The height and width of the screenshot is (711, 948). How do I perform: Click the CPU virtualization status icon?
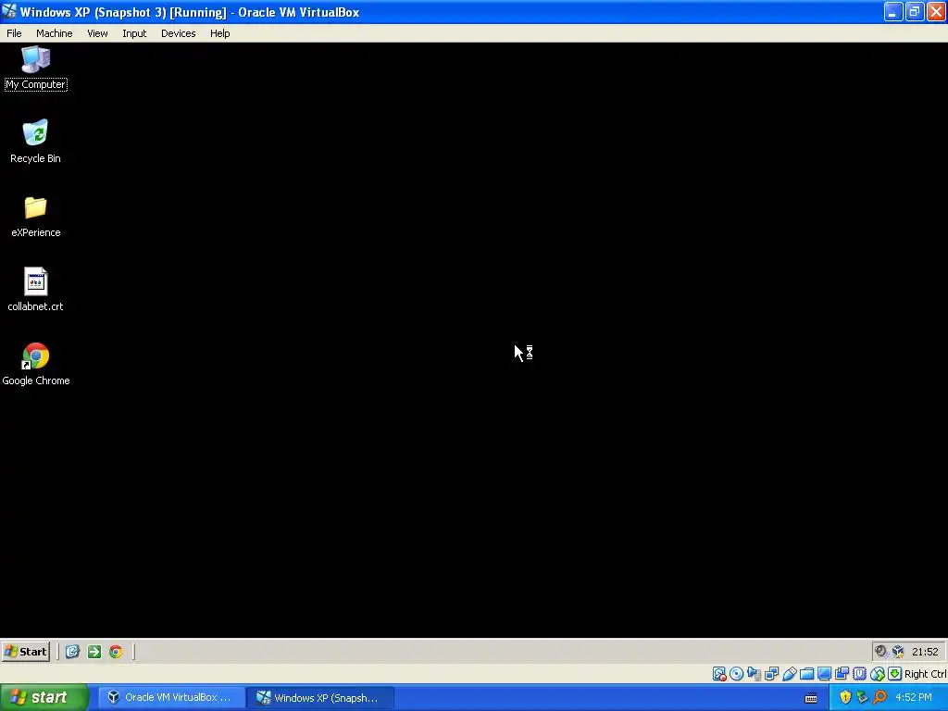[859, 674]
